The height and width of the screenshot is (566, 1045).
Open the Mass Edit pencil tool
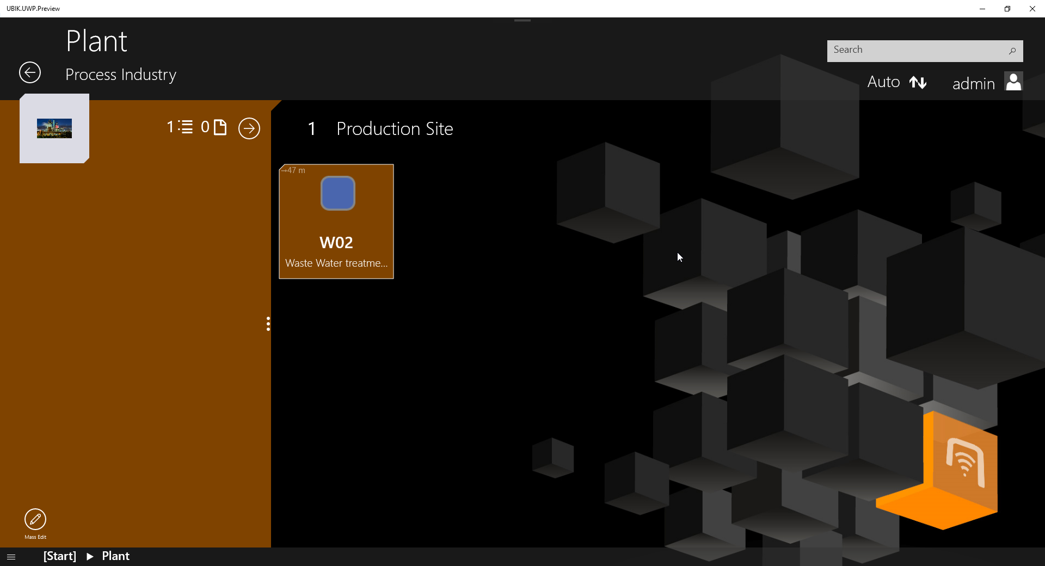pos(35,520)
